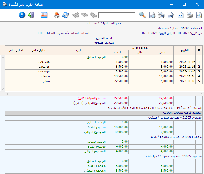
Task: Click the printer icon in title bar
Action: [5, 4]
